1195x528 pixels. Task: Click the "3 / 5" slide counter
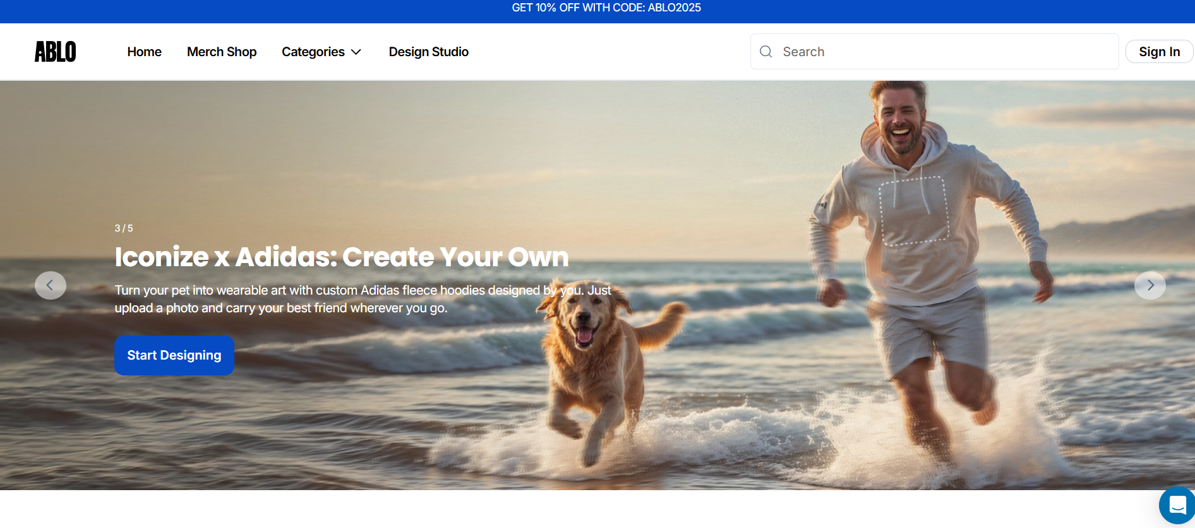pos(124,228)
